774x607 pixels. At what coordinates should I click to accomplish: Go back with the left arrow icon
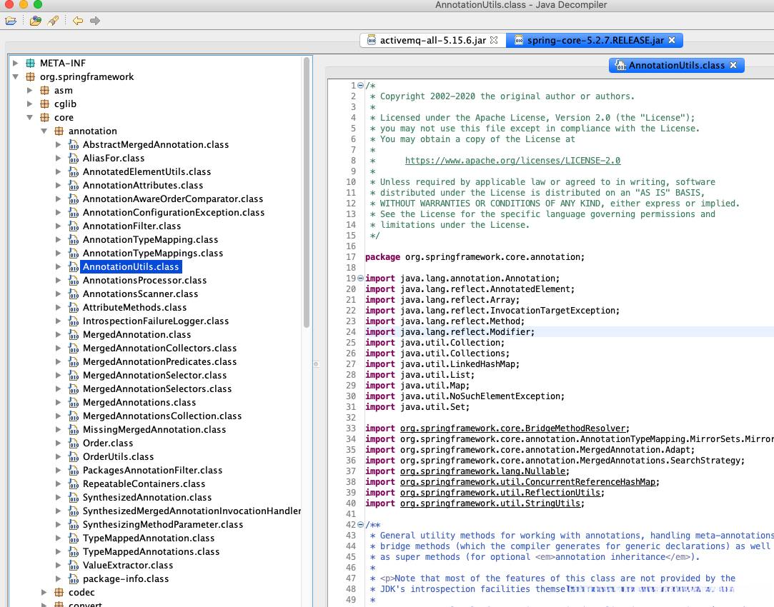pyautogui.click(x=77, y=21)
